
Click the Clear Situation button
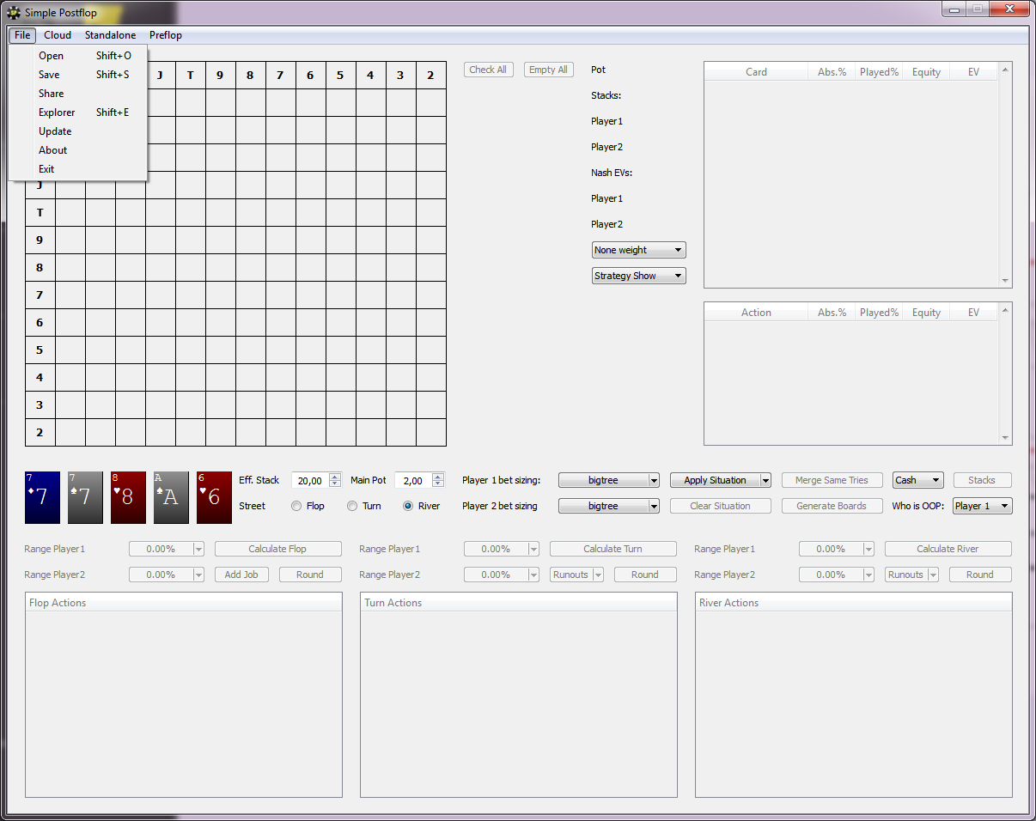721,506
